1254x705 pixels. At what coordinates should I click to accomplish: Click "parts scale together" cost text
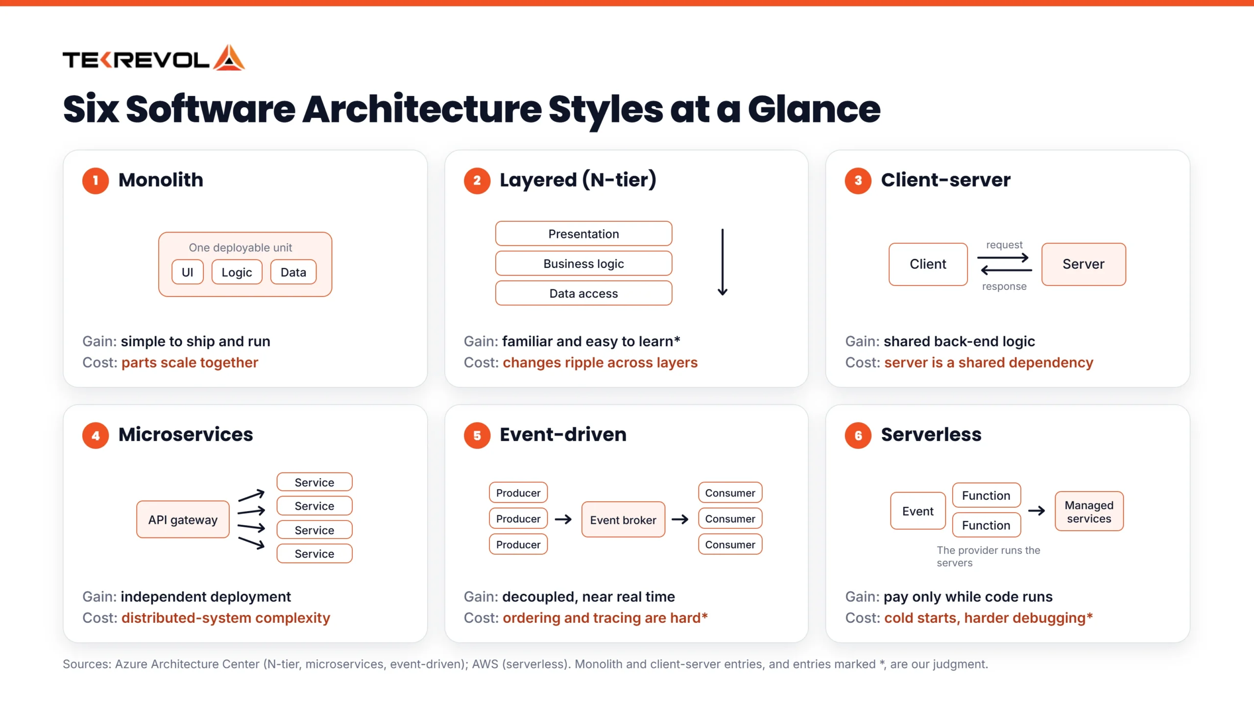[x=190, y=362]
